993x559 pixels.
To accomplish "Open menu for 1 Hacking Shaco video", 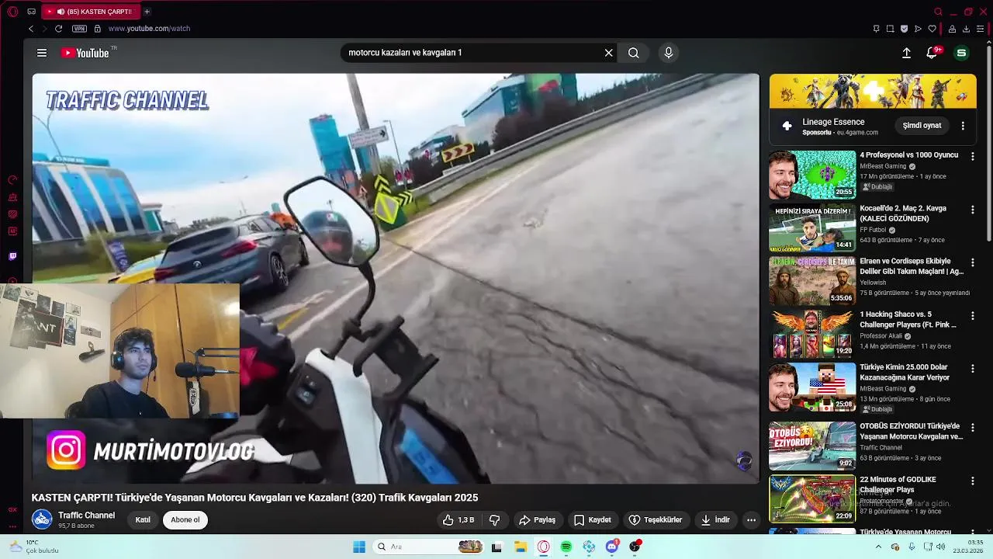I will 972,315.
